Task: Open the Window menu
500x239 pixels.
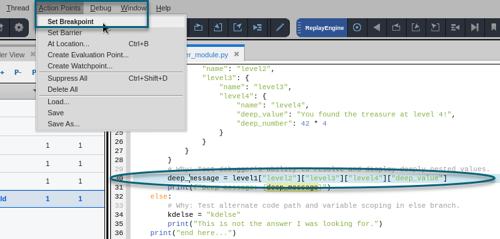Action: (134, 8)
